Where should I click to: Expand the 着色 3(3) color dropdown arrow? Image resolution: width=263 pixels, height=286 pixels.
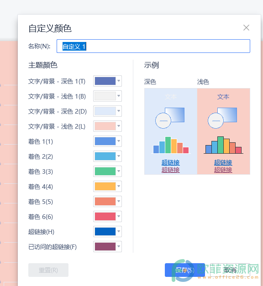point(119,171)
